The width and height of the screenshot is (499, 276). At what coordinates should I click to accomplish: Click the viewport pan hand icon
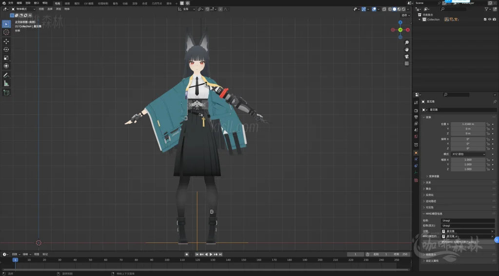(407, 50)
